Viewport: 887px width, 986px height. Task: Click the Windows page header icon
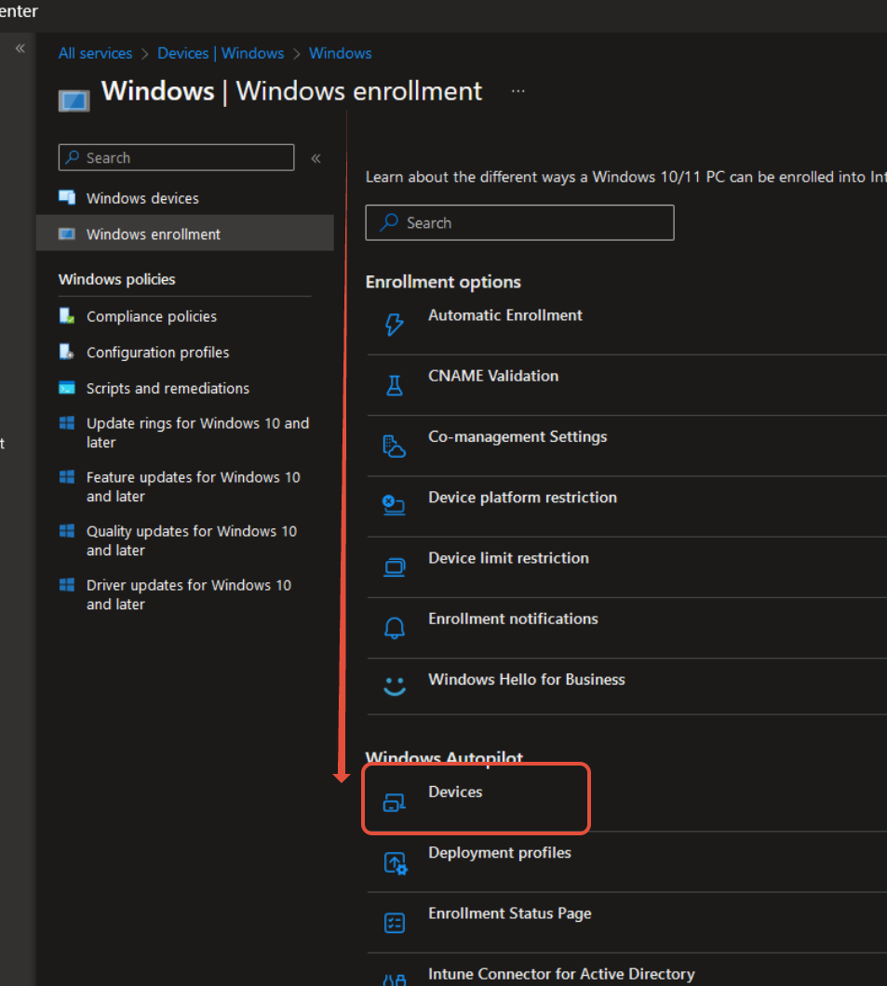coord(74,100)
